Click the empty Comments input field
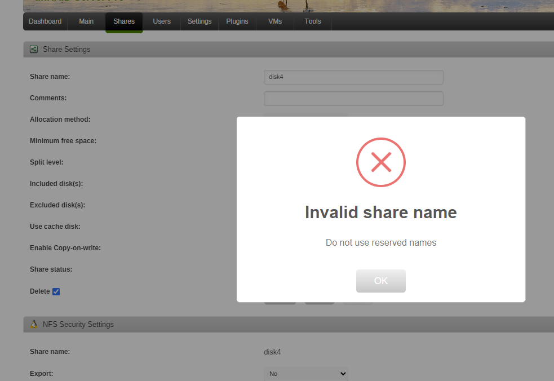The height and width of the screenshot is (381, 554). pos(353,99)
